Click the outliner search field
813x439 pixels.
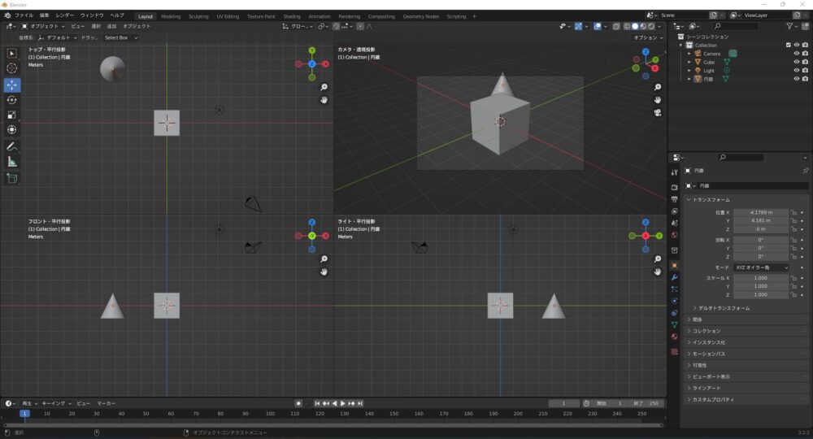coord(735,26)
